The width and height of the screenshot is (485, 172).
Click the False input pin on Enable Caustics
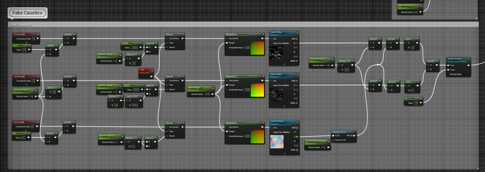pyautogui.click(x=448, y=70)
